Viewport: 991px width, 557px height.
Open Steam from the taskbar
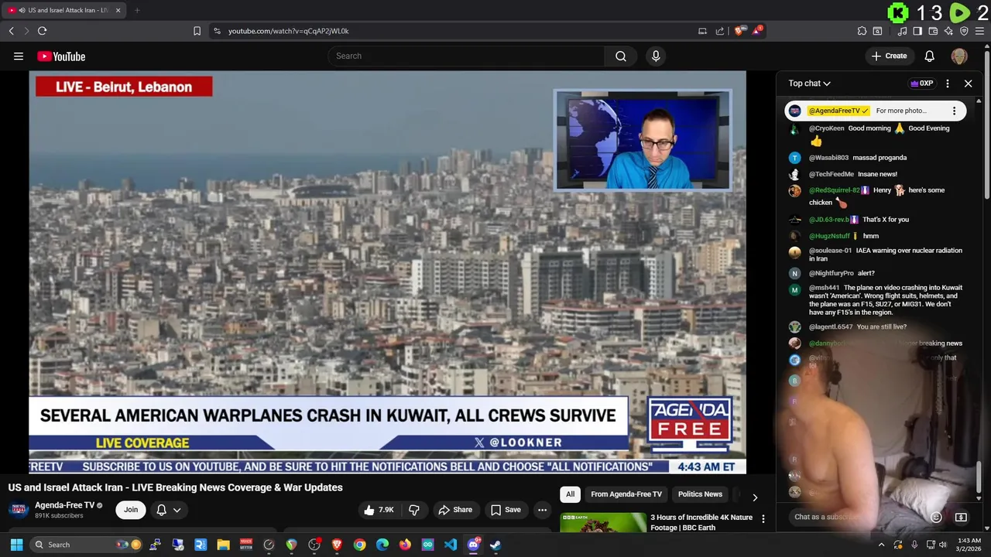tap(495, 545)
